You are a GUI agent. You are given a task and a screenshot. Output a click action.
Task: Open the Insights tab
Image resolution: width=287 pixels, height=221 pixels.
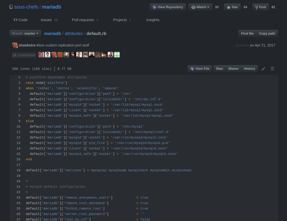[153, 20]
